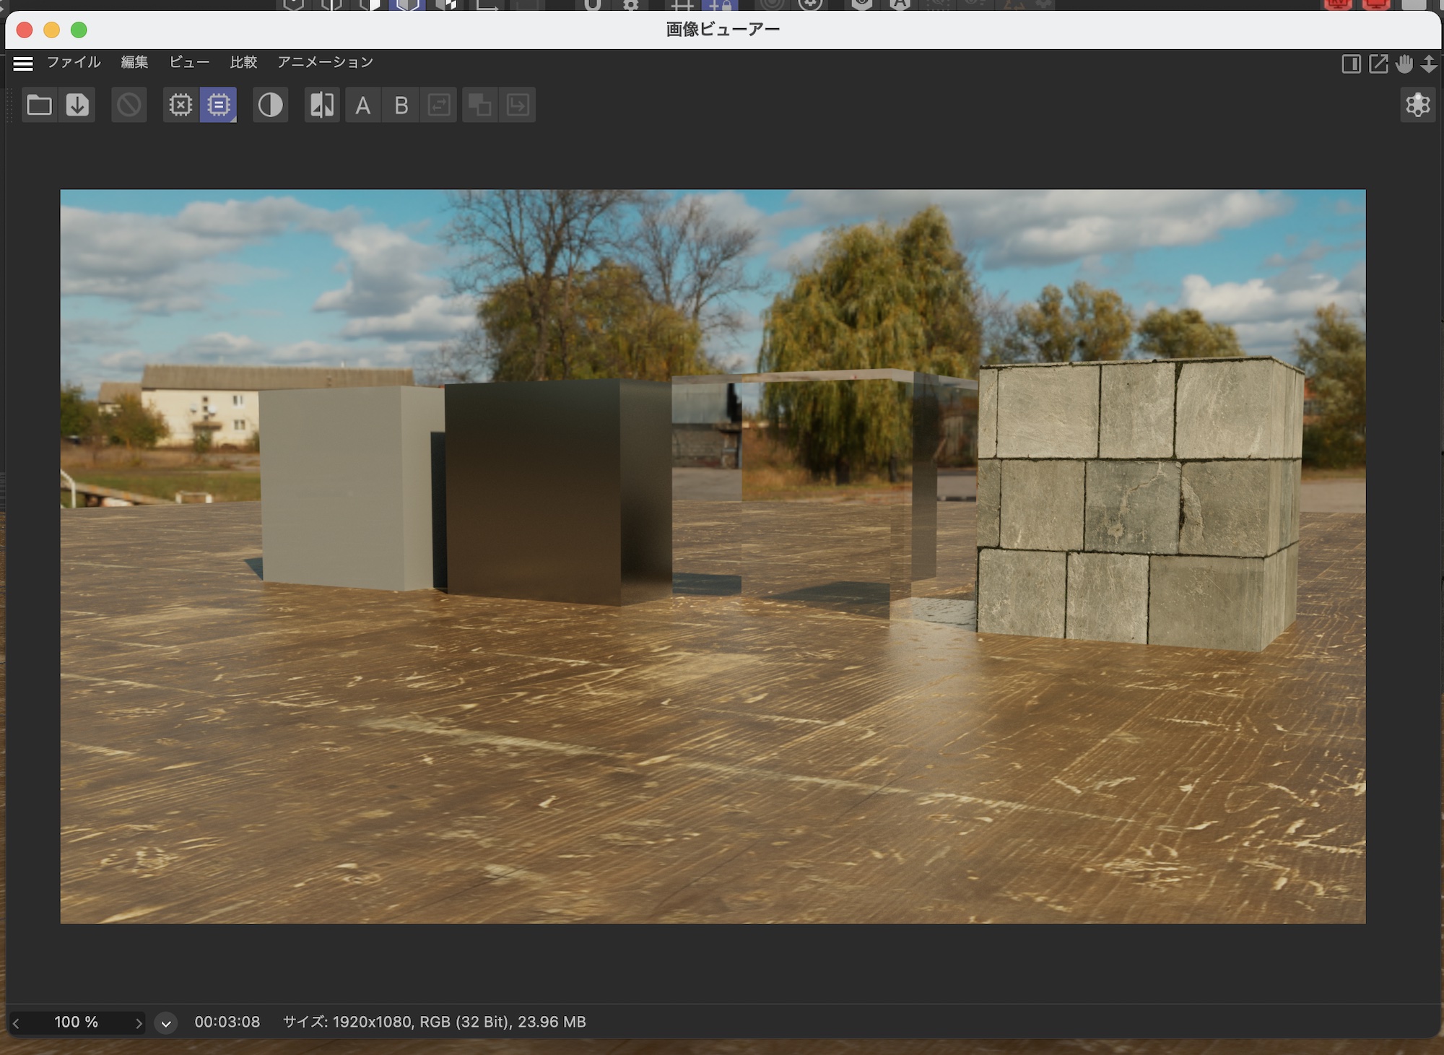Click the stop rendering icon

click(129, 105)
